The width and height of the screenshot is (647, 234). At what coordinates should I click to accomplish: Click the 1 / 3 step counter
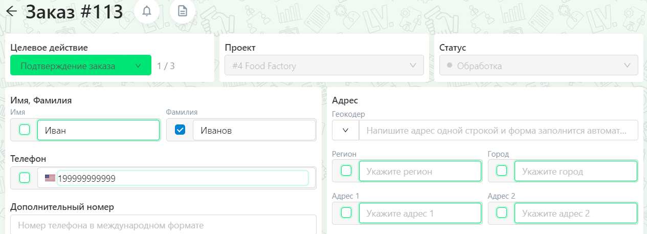(166, 66)
